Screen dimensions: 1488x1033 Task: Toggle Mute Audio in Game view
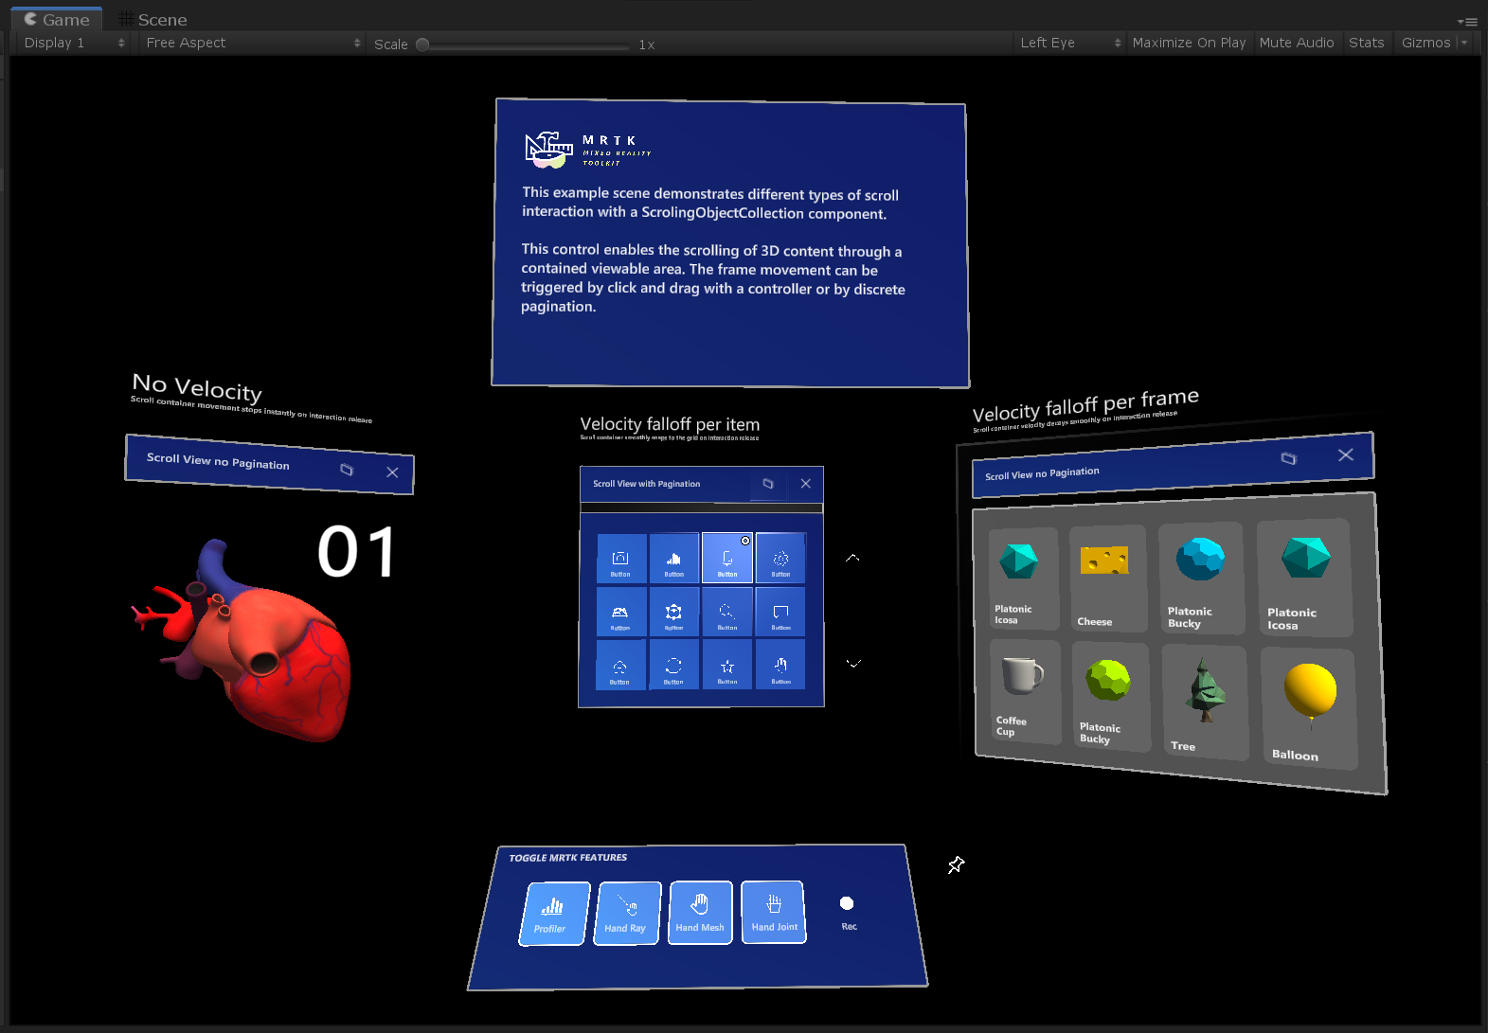pos(1297,43)
